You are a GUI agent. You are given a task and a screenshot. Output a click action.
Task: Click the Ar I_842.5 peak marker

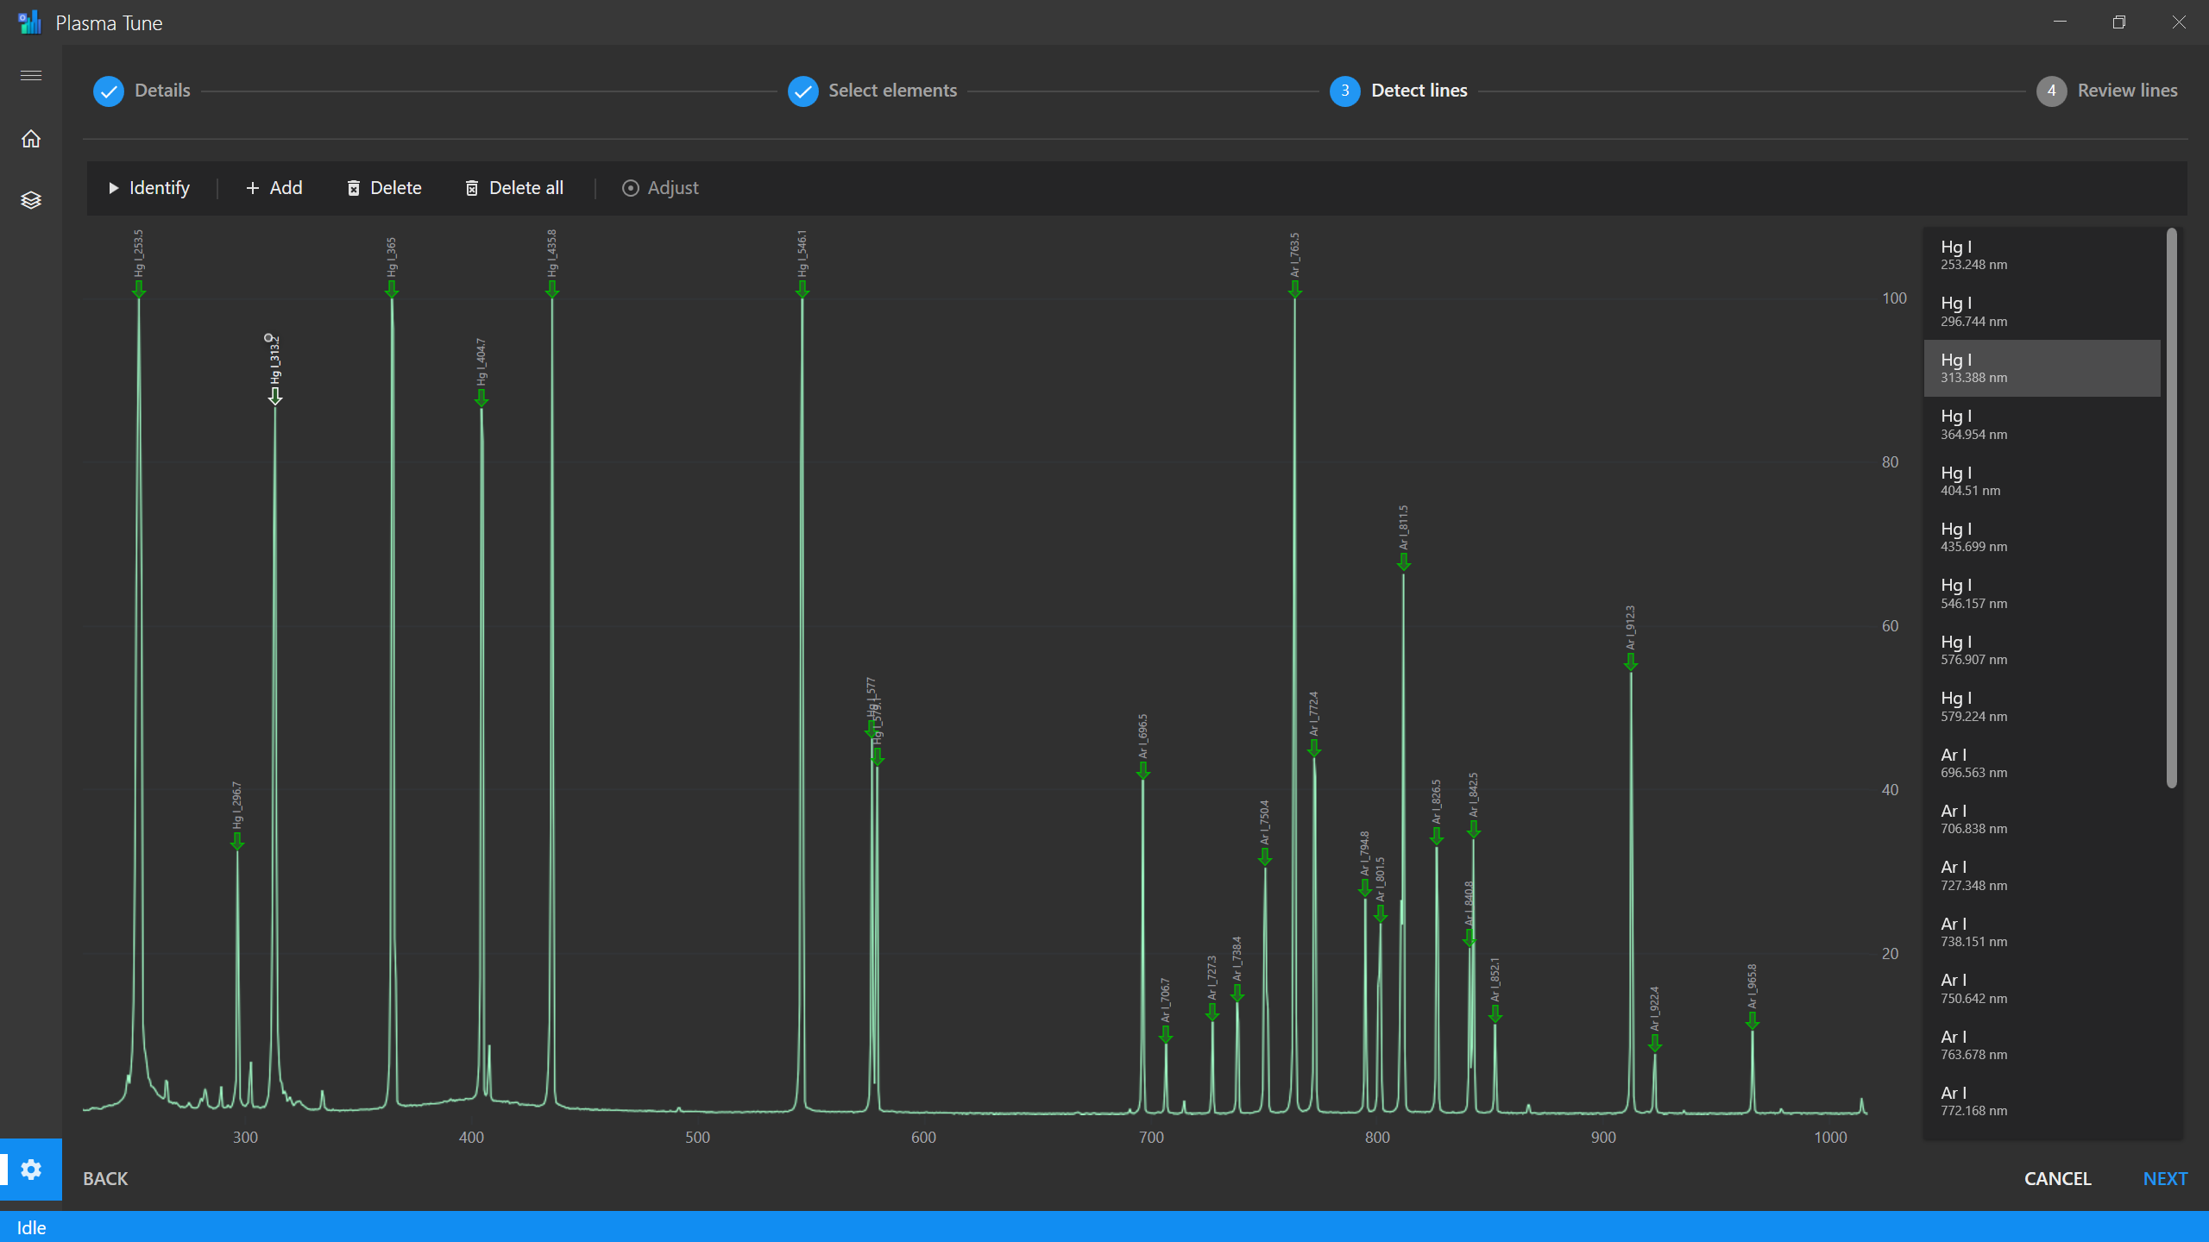(1474, 829)
